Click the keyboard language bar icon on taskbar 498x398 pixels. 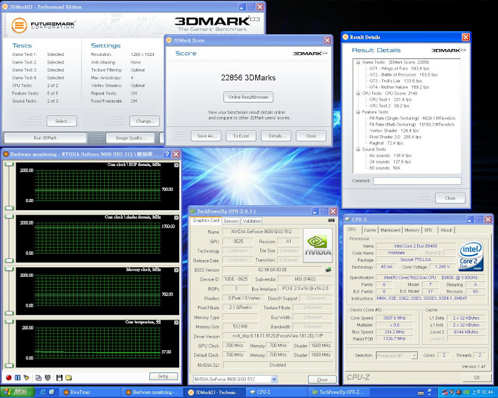pyautogui.click(x=421, y=392)
